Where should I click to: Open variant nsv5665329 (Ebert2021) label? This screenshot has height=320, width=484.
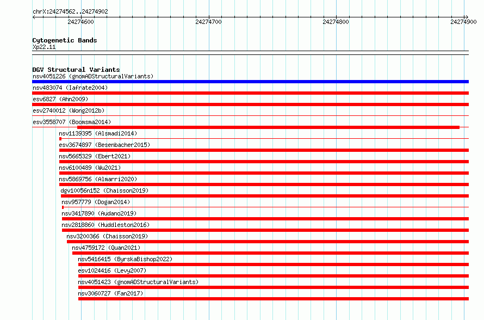click(95, 156)
